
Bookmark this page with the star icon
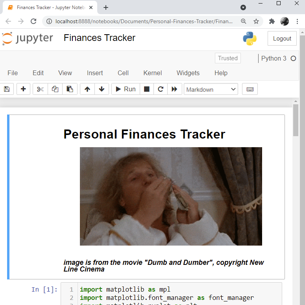coord(256,21)
